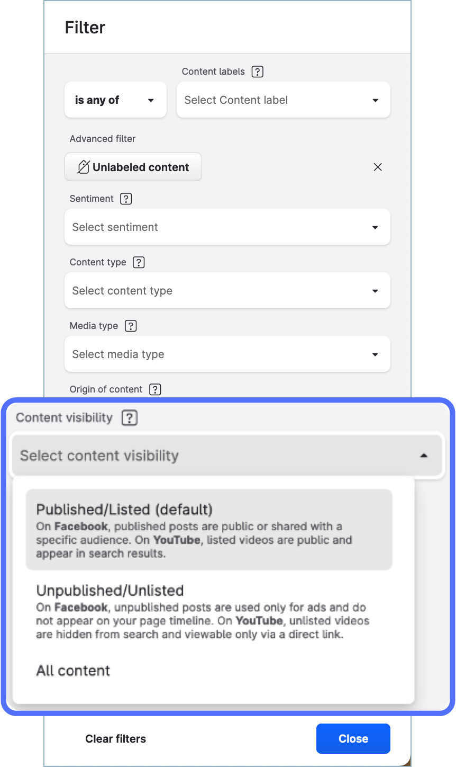Choose Published/Listed (default) option
Image resolution: width=456 pixels, height=767 pixels.
[209, 530]
